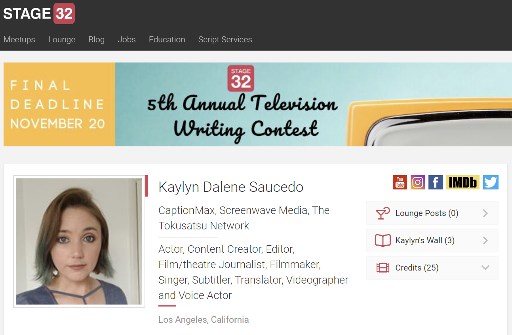Open the Instagram profile icon
This screenshot has width=512, height=335.
[418, 182]
